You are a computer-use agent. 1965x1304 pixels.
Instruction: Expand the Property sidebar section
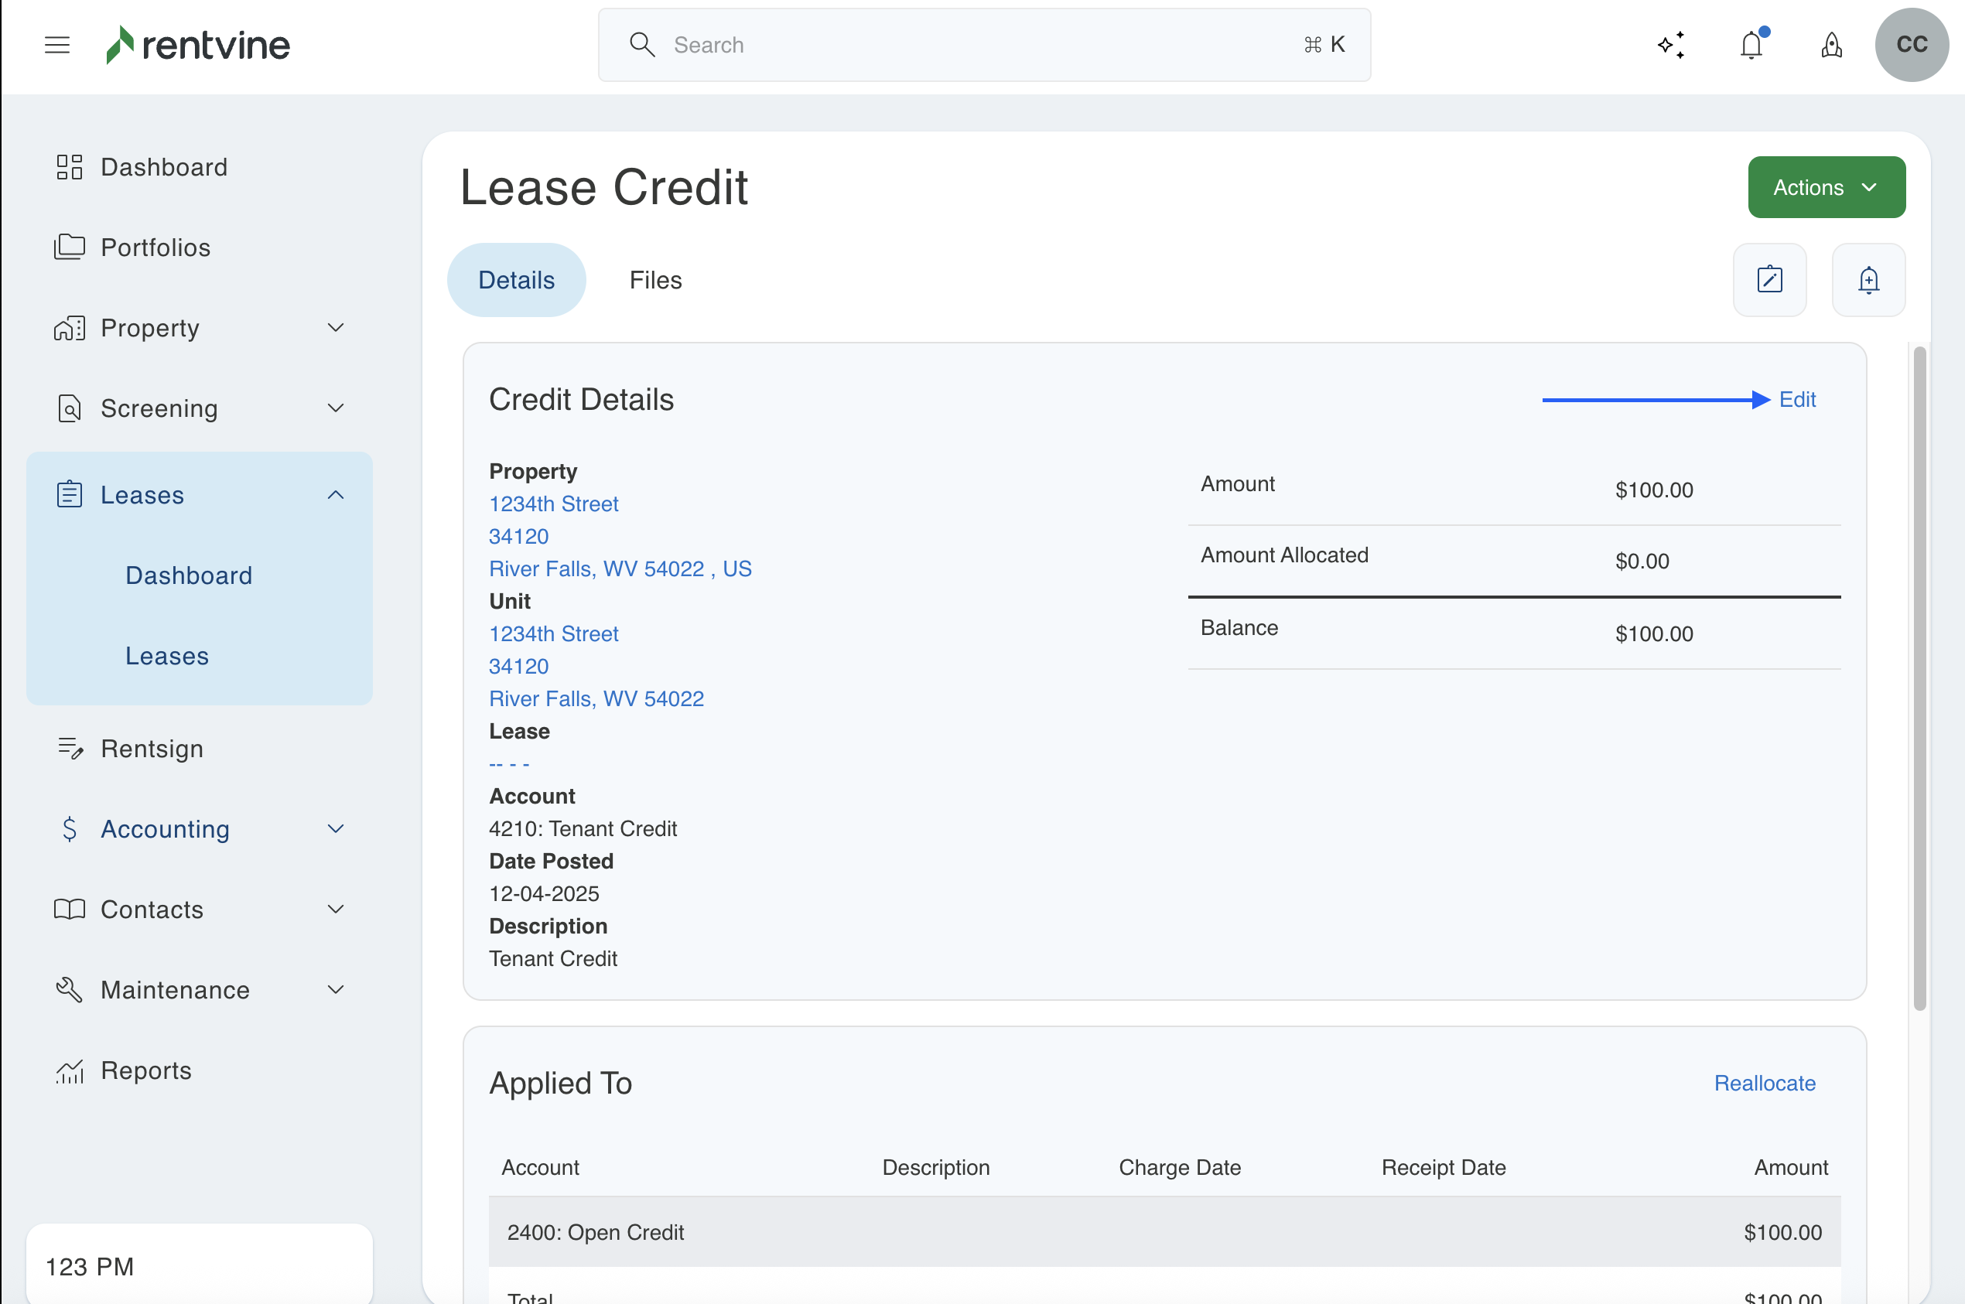(335, 328)
